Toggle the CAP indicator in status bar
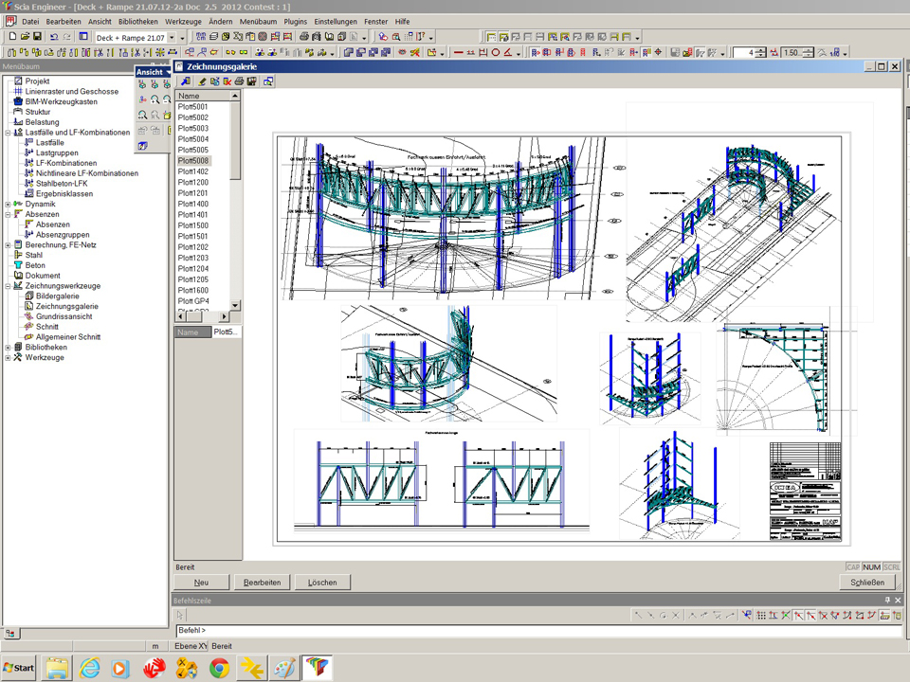 (x=853, y=567)
